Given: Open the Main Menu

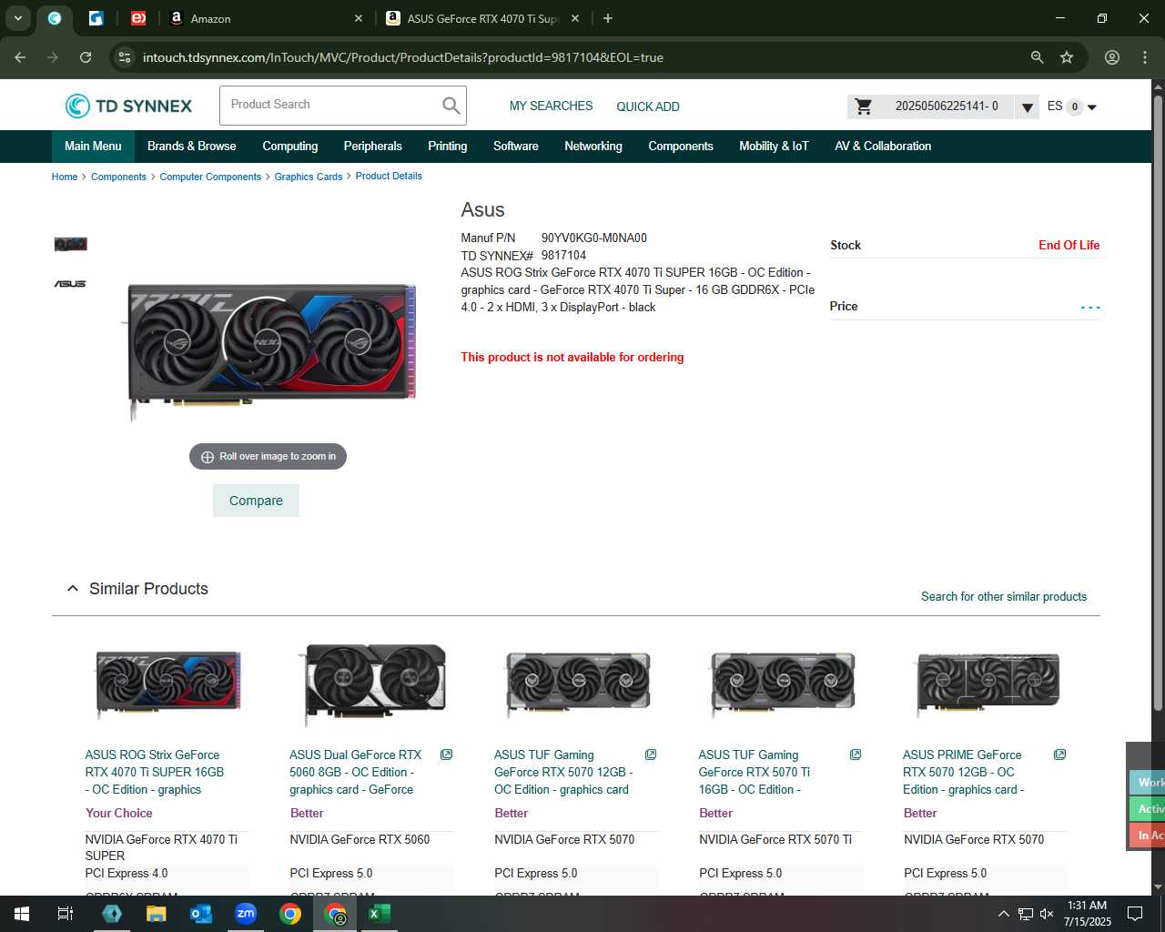Looking at the screenshot, I should (93, 147).
